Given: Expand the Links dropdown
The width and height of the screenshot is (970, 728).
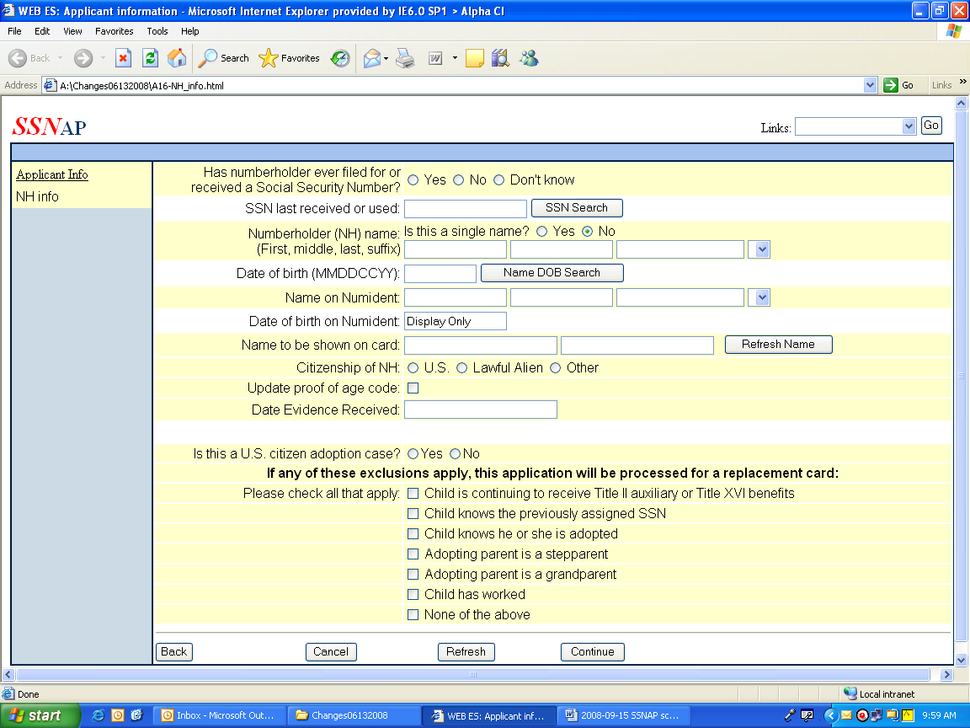Looking at the screenshot, I should point(908,126).
